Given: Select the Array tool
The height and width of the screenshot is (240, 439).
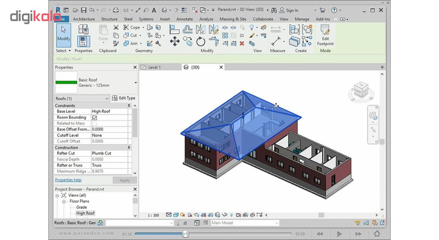Looking at the screenshot, I should click(x=225, y=36).
